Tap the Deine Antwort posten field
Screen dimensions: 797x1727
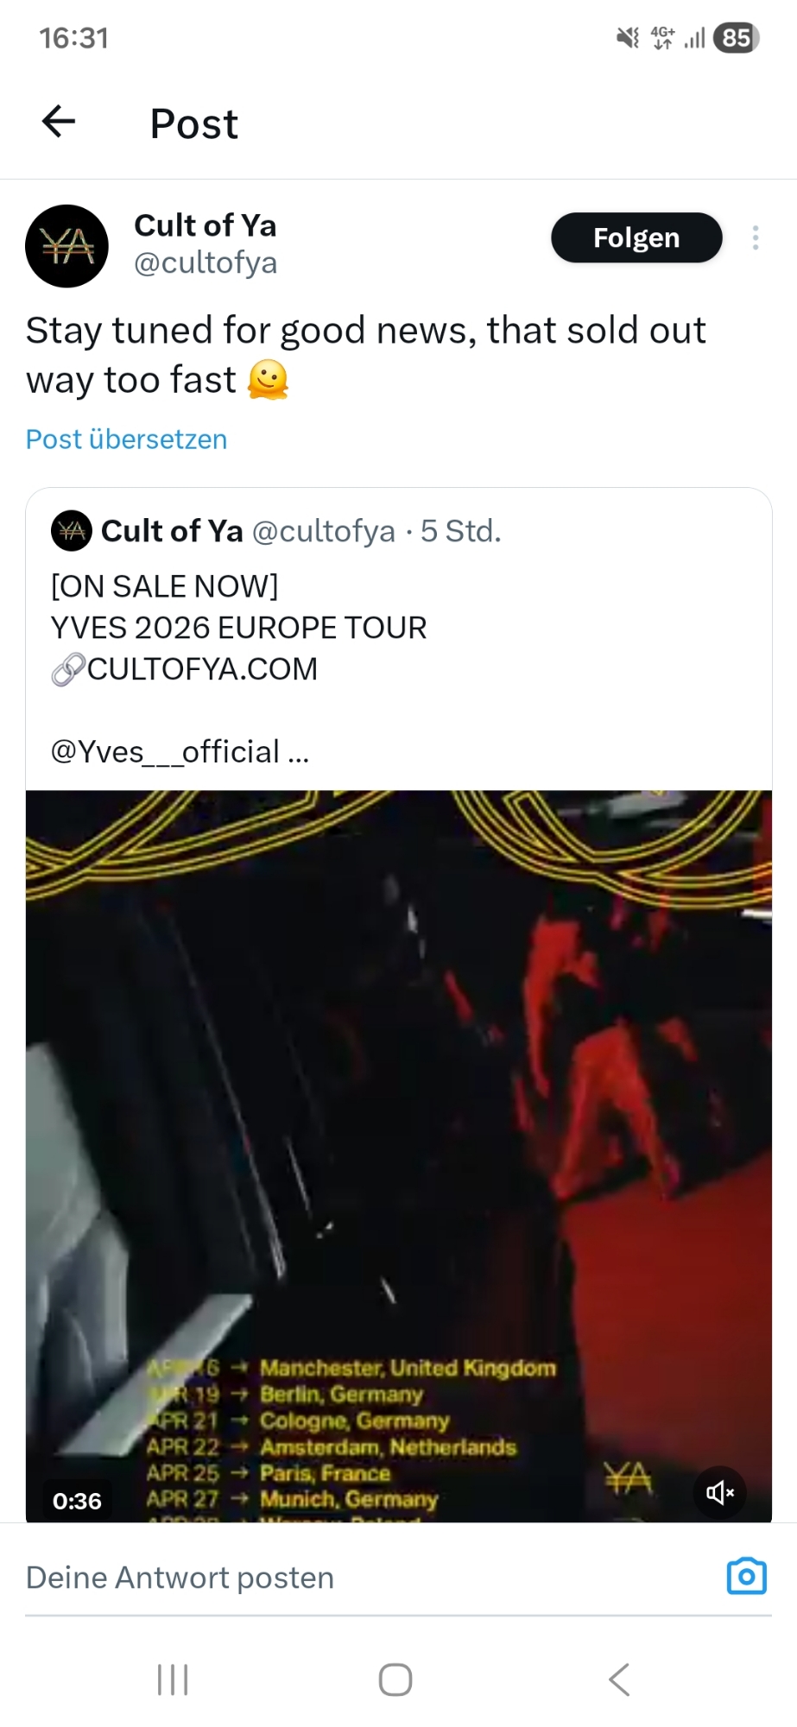371,1578
